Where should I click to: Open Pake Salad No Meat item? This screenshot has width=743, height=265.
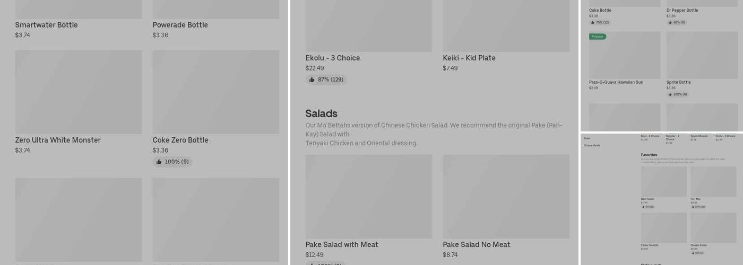pyautogui.click(x=477, y=244)
